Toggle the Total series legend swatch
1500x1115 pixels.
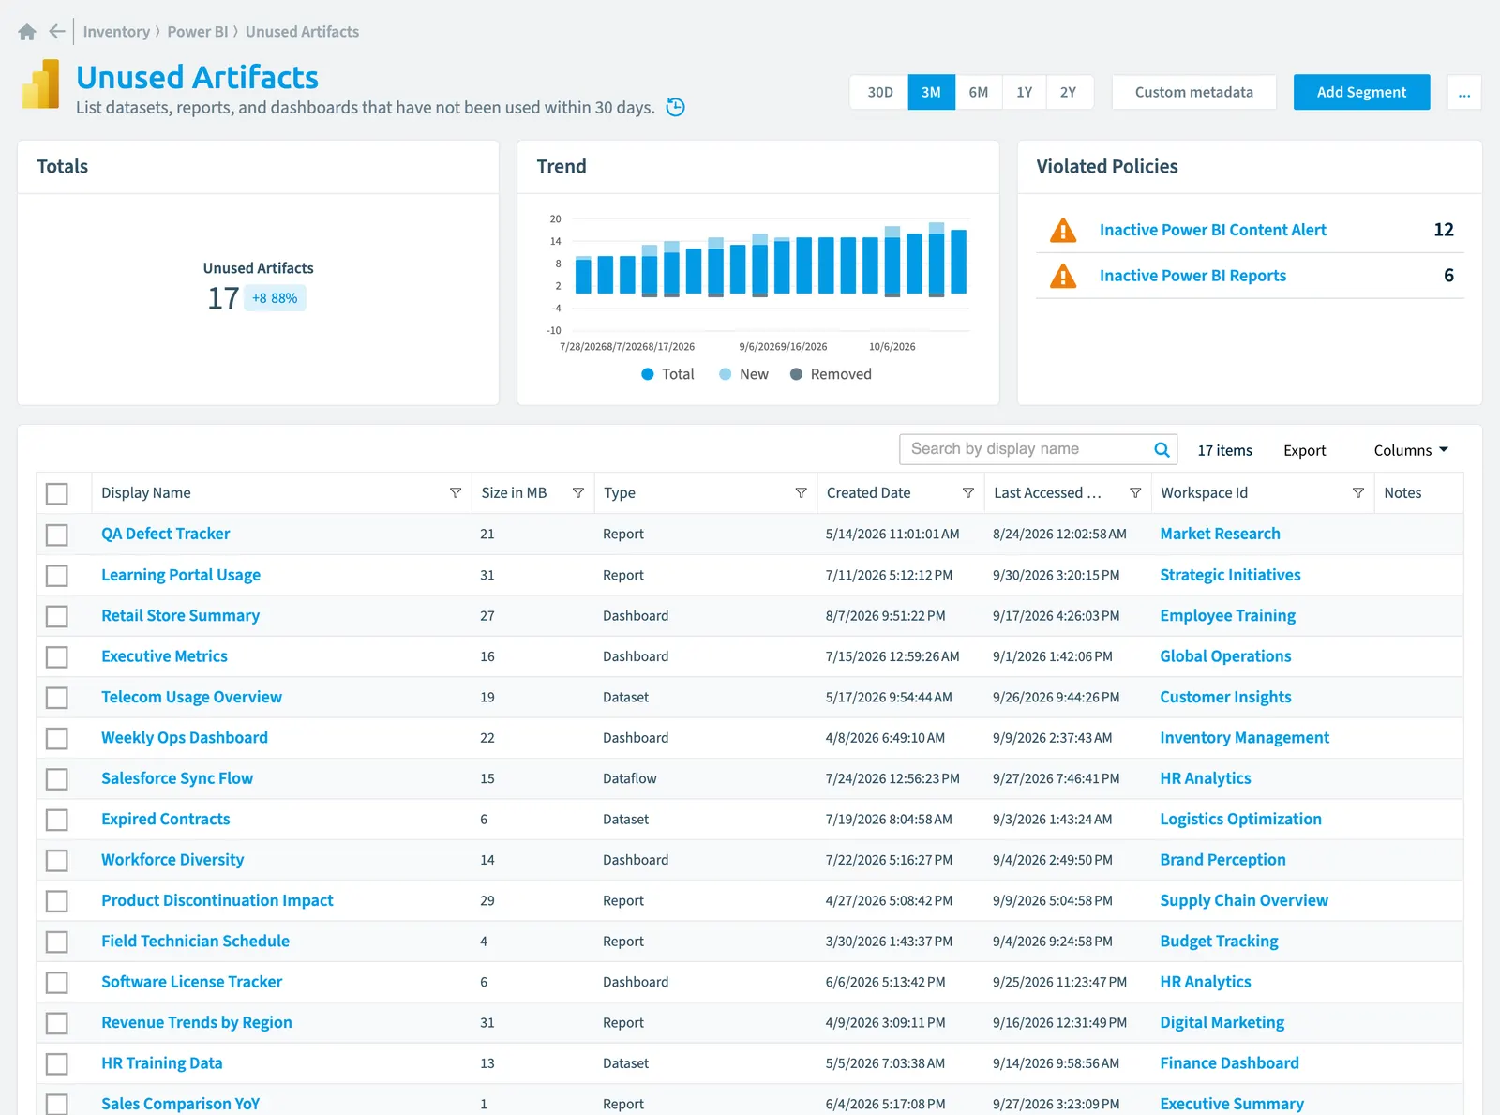click(x=647, y=374)
